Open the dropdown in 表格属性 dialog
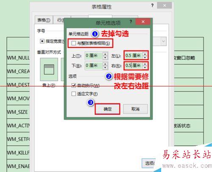The width and height of the screenshot is (212, 172). tap(163, 42)
